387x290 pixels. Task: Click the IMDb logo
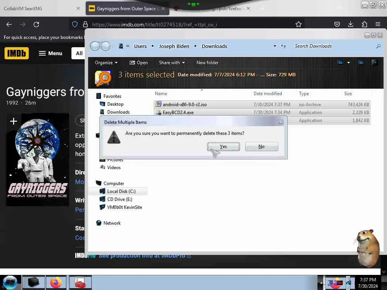click(17, 53)
